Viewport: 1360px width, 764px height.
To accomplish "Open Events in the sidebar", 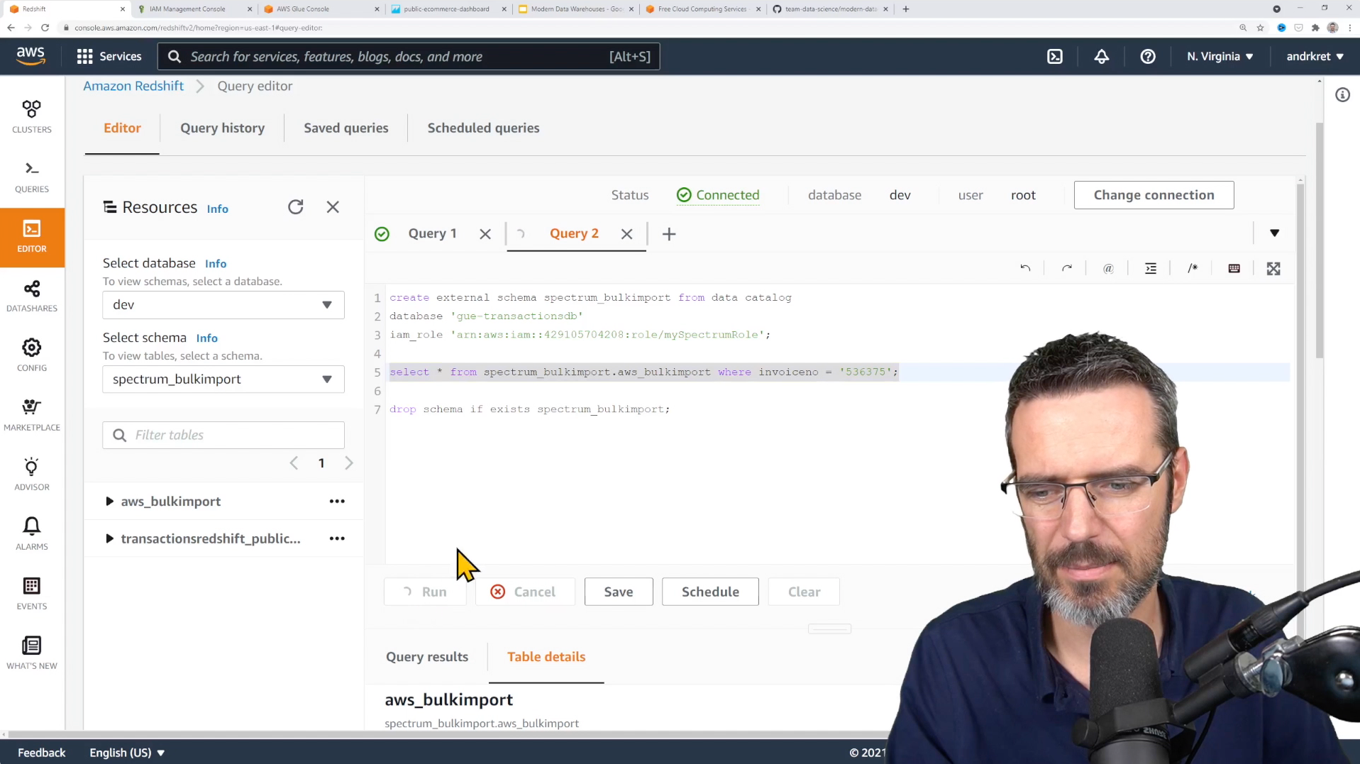I will point(32,594).
